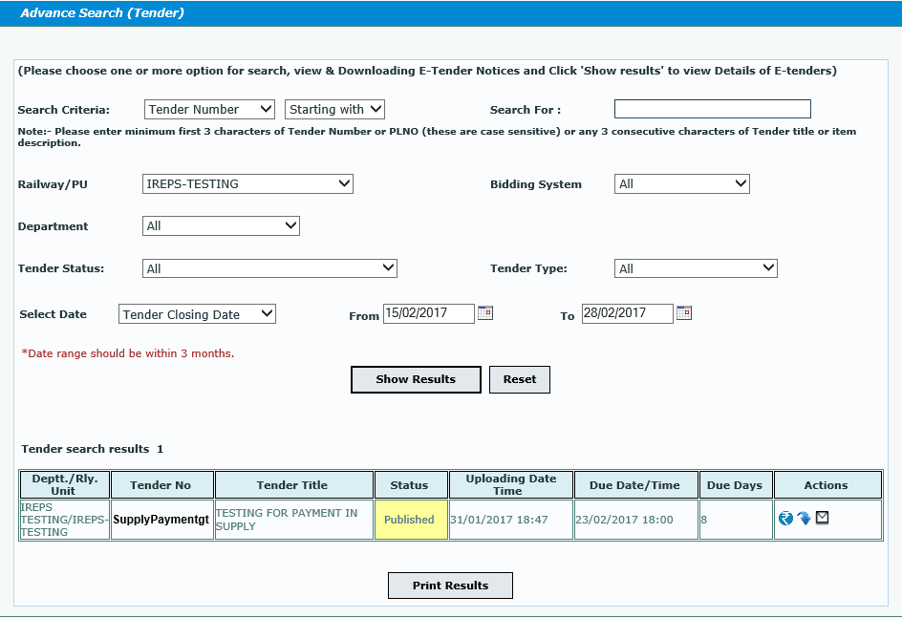Click the Tender Title column header
The width and height of the screenshot is (902, 618).
coord(294,485)
